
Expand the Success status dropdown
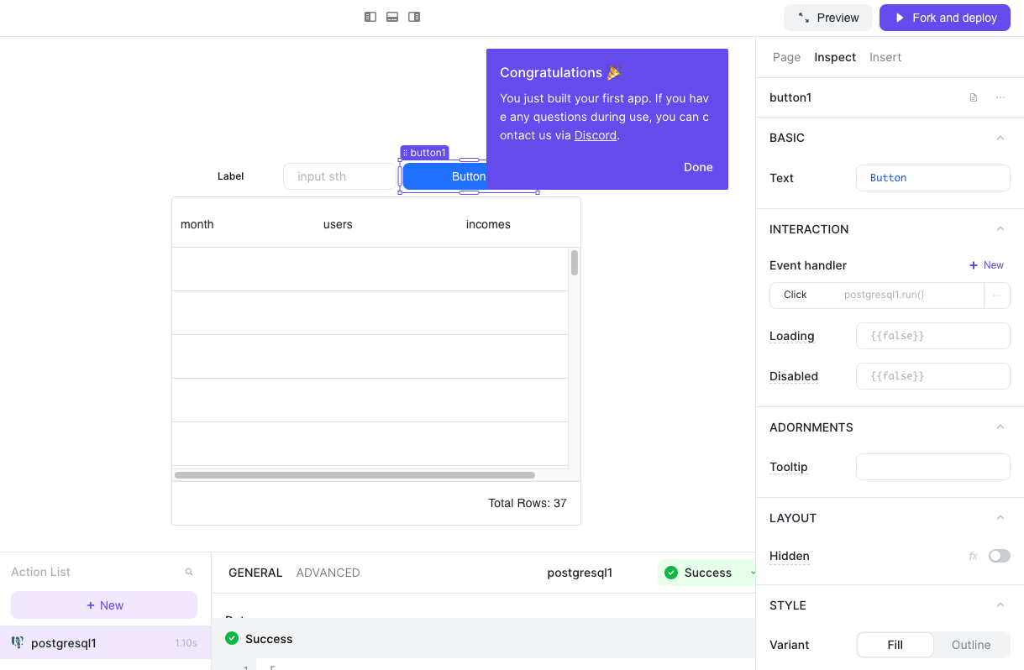click(752, 573)
